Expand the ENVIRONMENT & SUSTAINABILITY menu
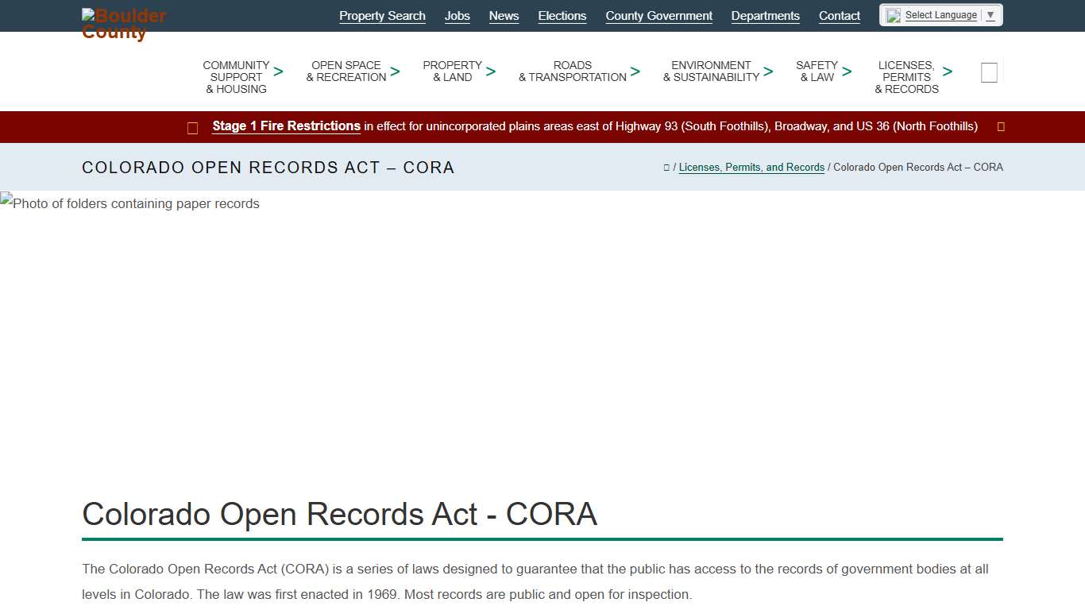Image resolution: width=1085 pixels, height=610 pixels. click(711, 71)
